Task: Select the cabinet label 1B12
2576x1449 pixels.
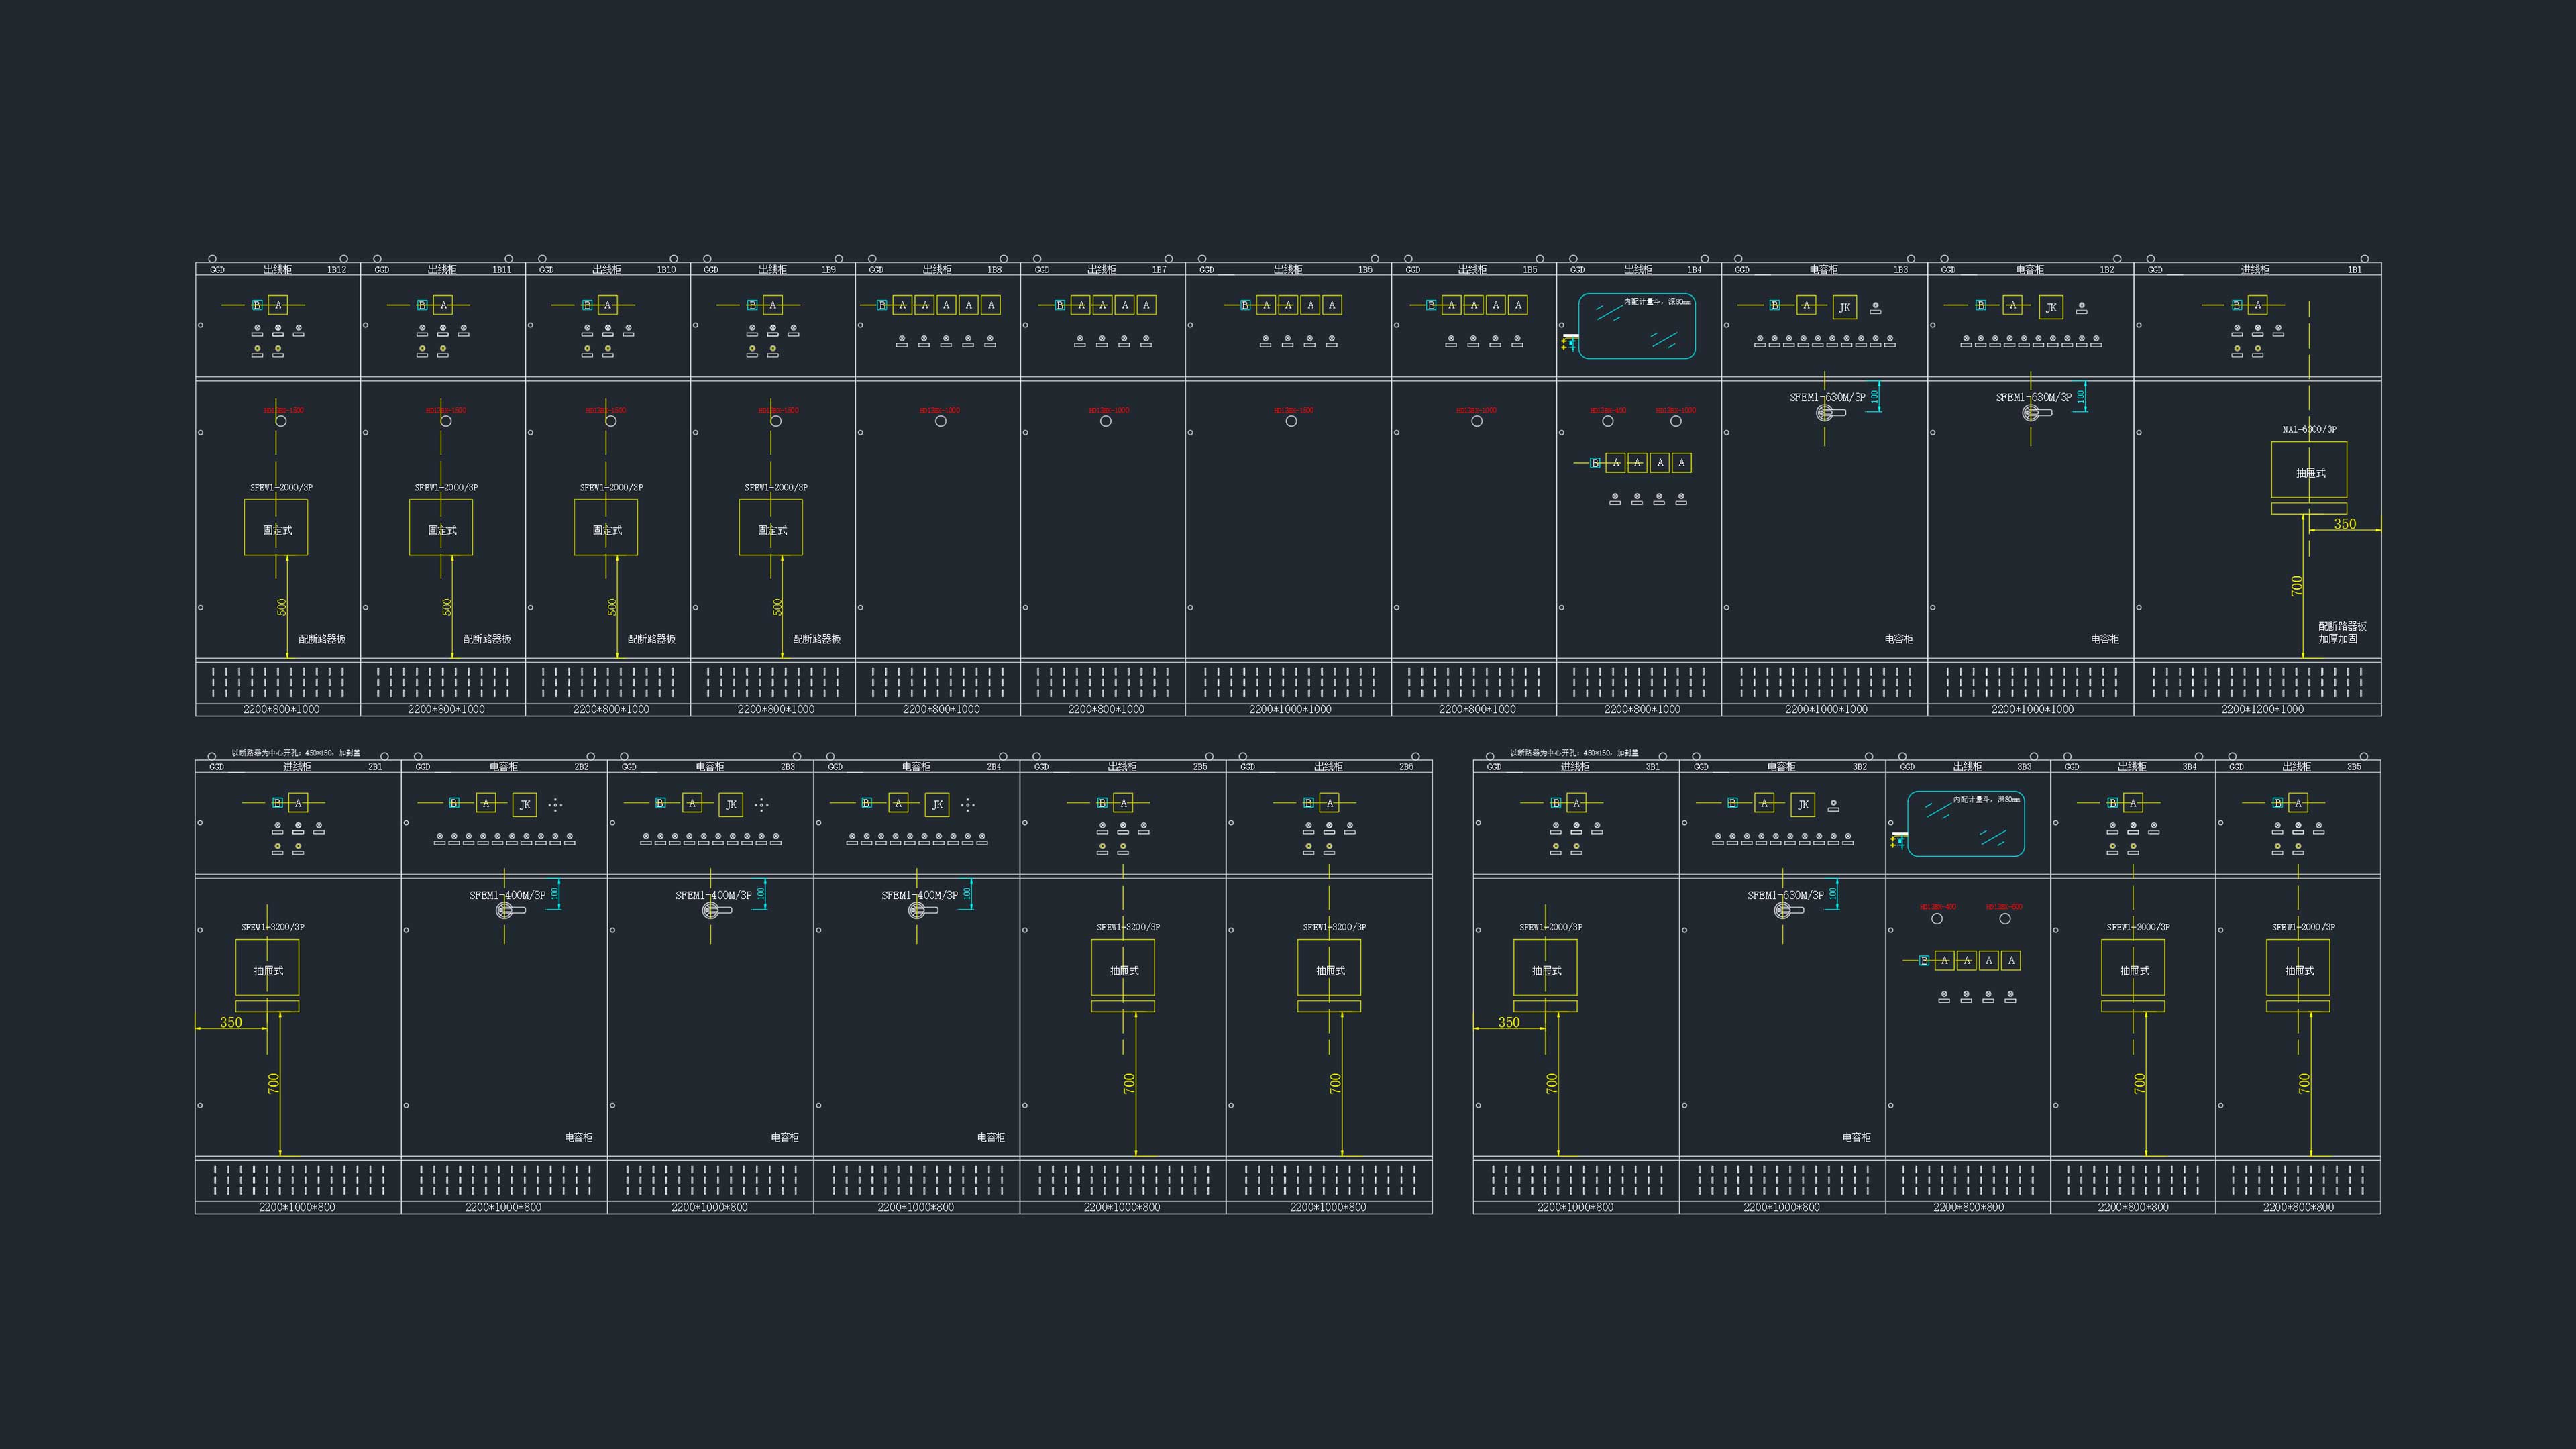Action: coord(336,270)
